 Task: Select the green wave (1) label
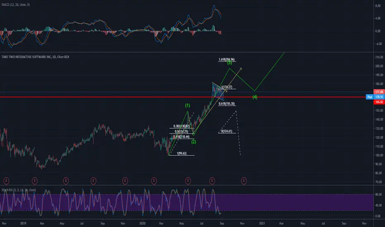coord(188,106)
